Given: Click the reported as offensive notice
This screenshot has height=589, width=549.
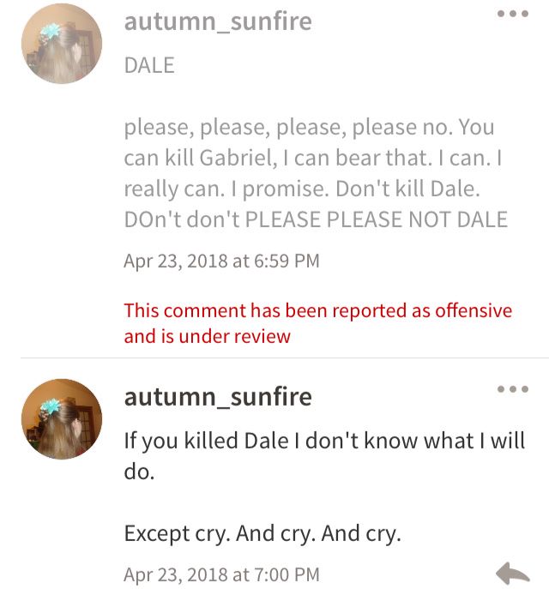Looking at the screenshot, I should coord(318,323).
